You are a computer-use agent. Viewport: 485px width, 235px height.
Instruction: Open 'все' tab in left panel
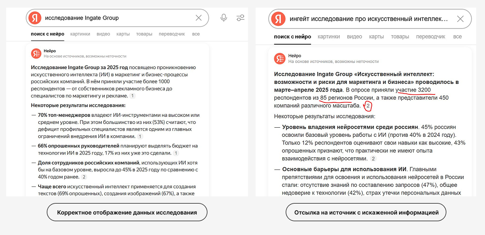click(196, 34)
